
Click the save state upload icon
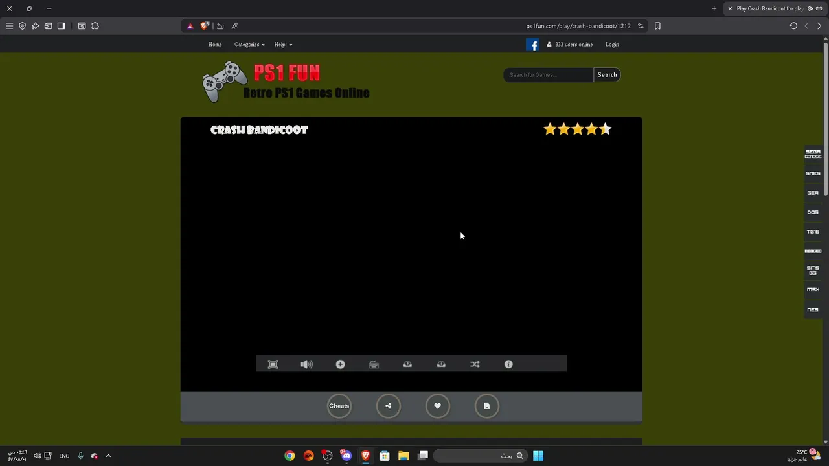[x=407, y=364]
